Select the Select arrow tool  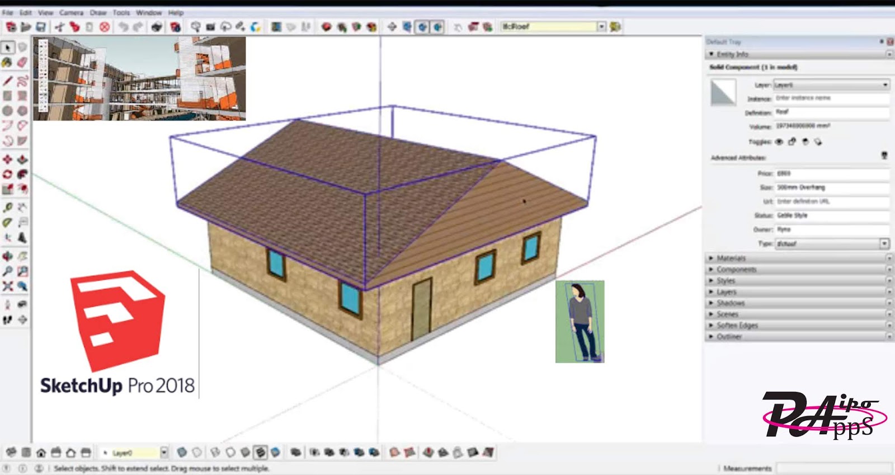[x=8, y=48]
